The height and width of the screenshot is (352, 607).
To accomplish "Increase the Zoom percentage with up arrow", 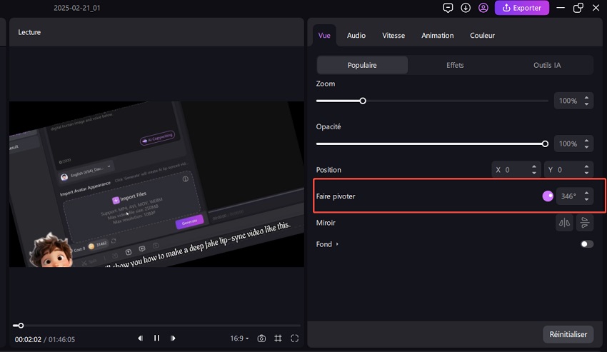I will tap(586, 98).
